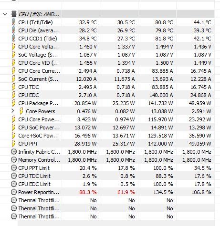Click gauge icon beside Power Reporting Deviation
The width and height of the screenshot is (220, 226).
(x=14, y=192)
